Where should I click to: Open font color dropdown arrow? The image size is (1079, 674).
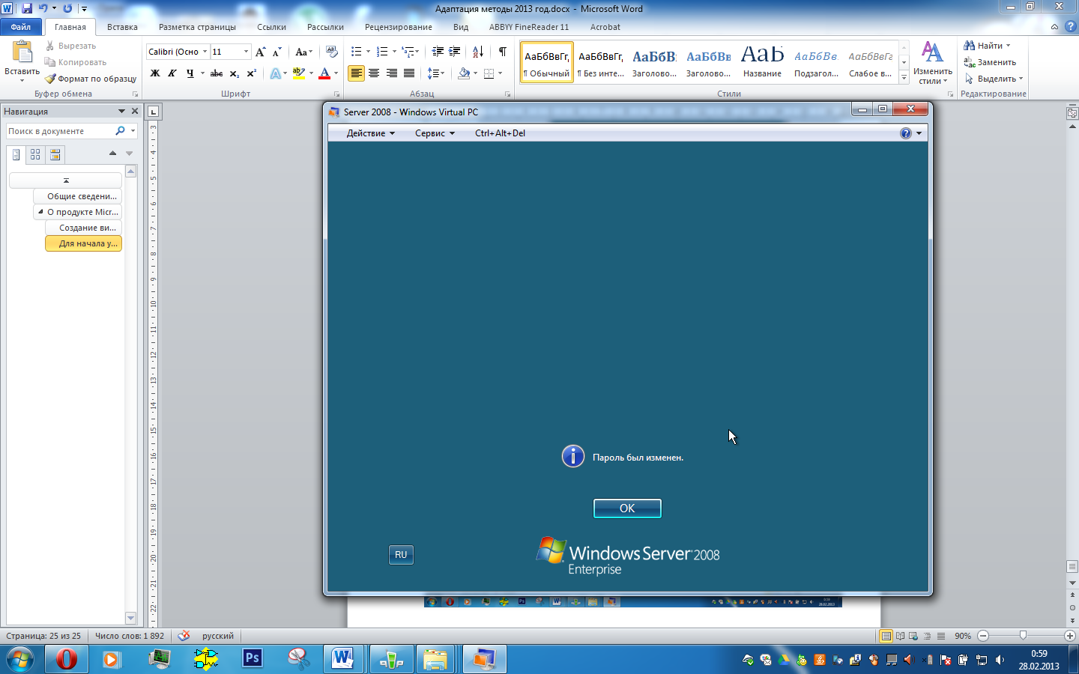tap(336, 73)
